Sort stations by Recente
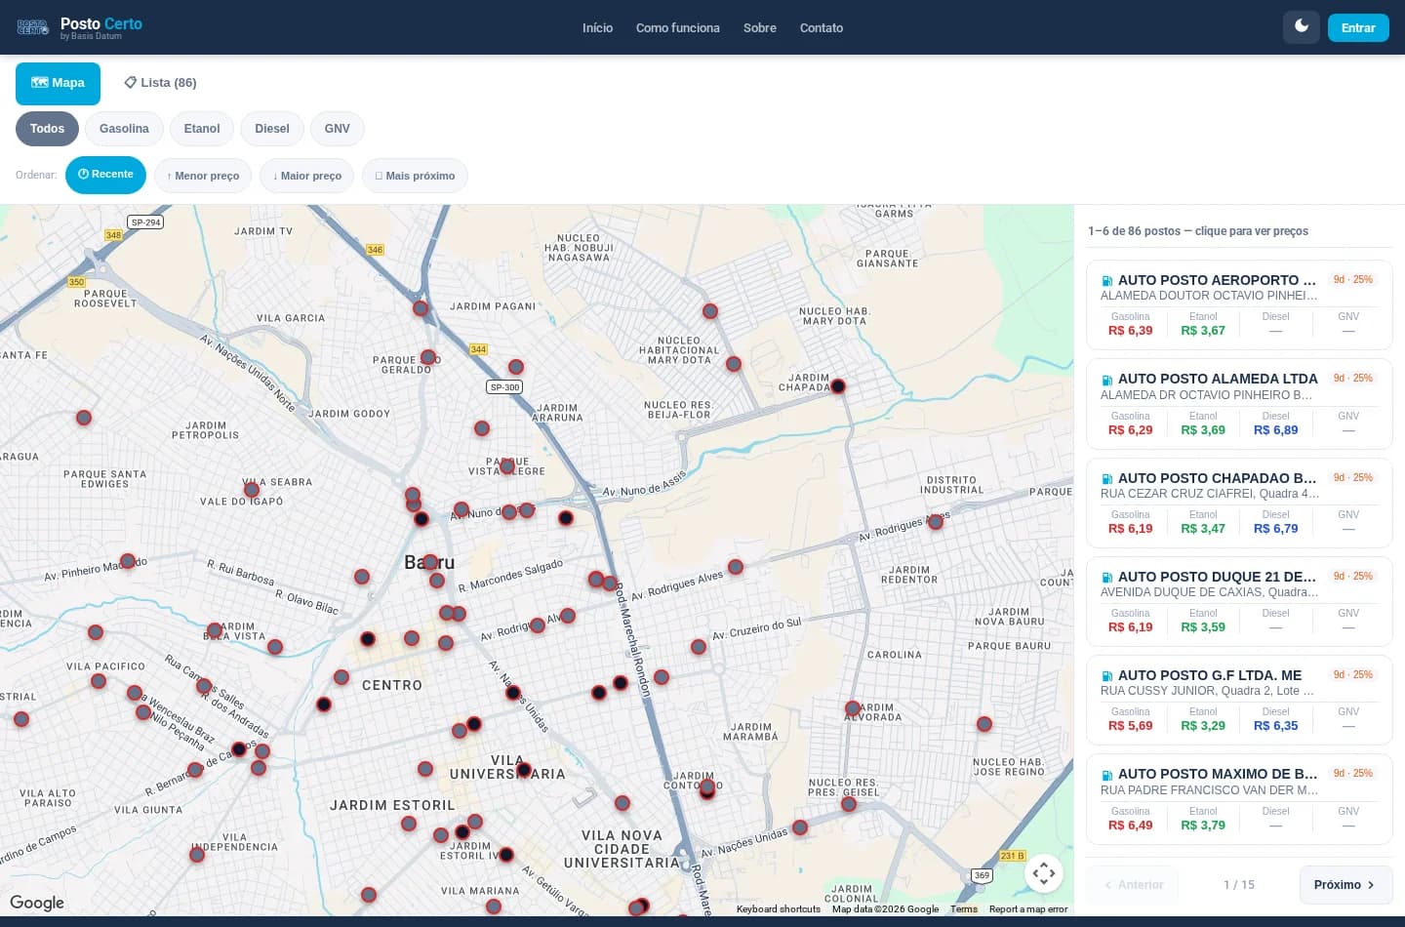Screen dimensions: 1405x927 [105, 175]
